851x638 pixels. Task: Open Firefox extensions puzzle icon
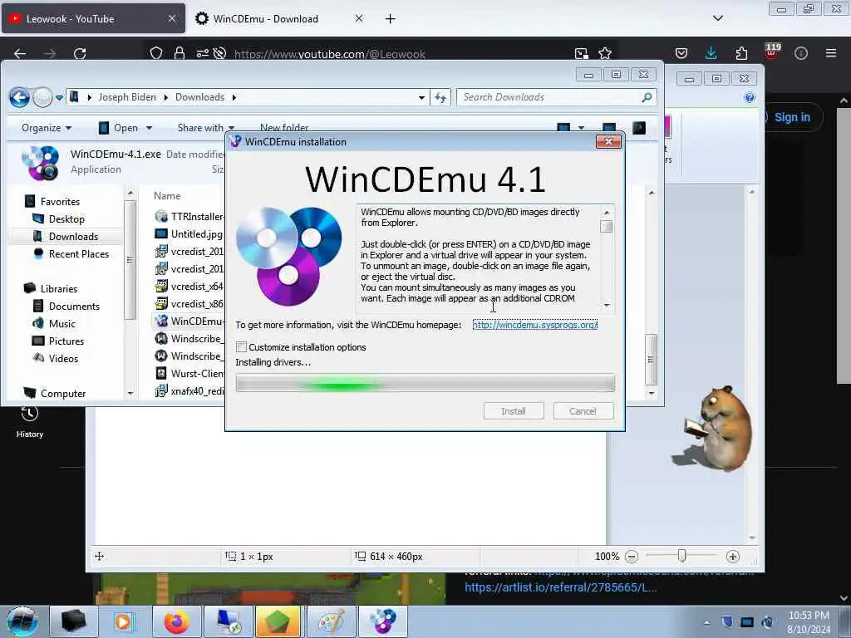pos(741,53)
